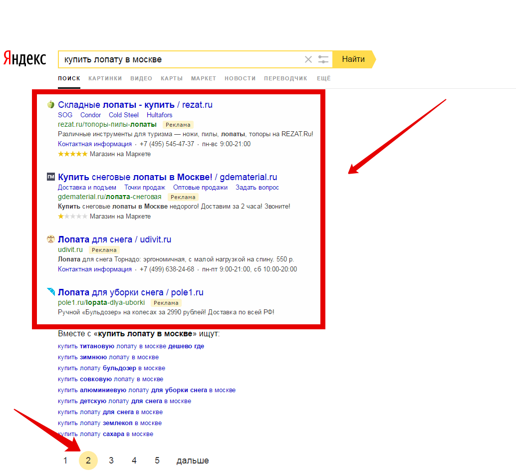Open the Карты tab
Viewport: 516px width, 471px height.
pyautogui.click(x=172, y=78)
